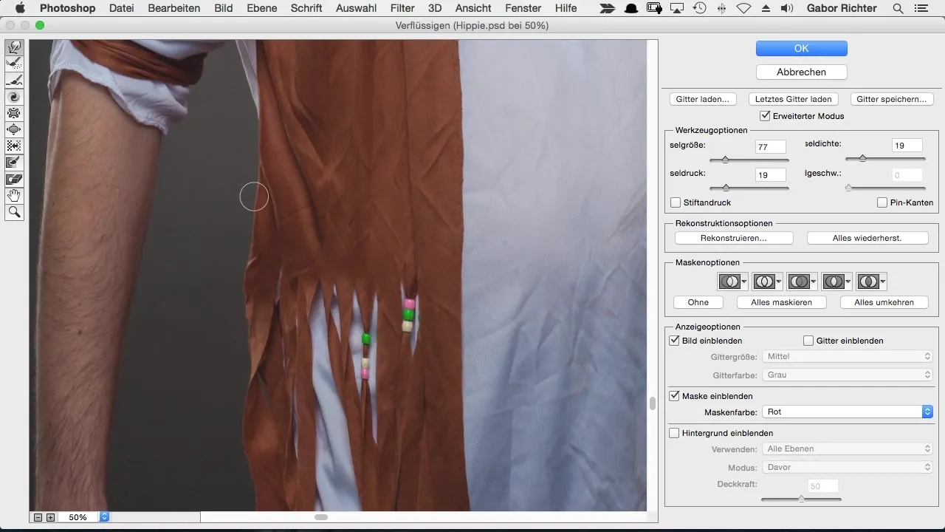Enable Stiftandruck checkbox

click(676, 202)
